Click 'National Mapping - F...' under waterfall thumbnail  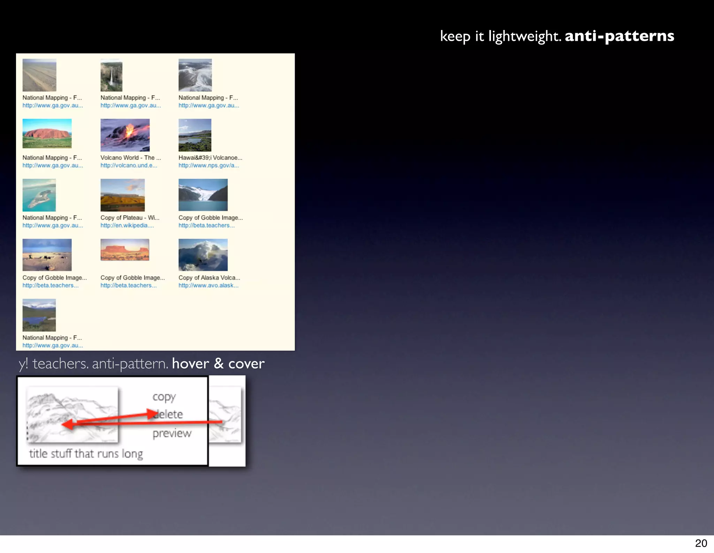(130, 98)
